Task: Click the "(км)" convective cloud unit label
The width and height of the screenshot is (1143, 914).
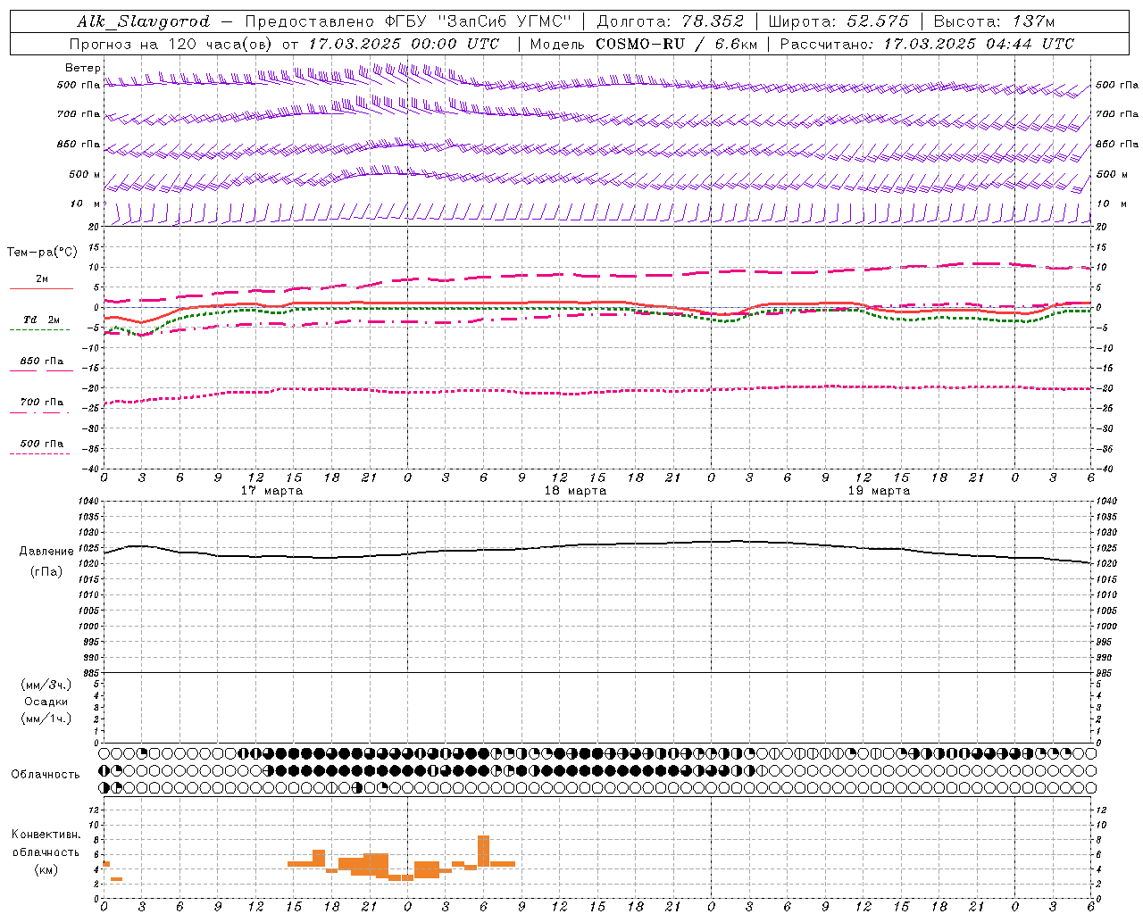Action: click(46, 869)
